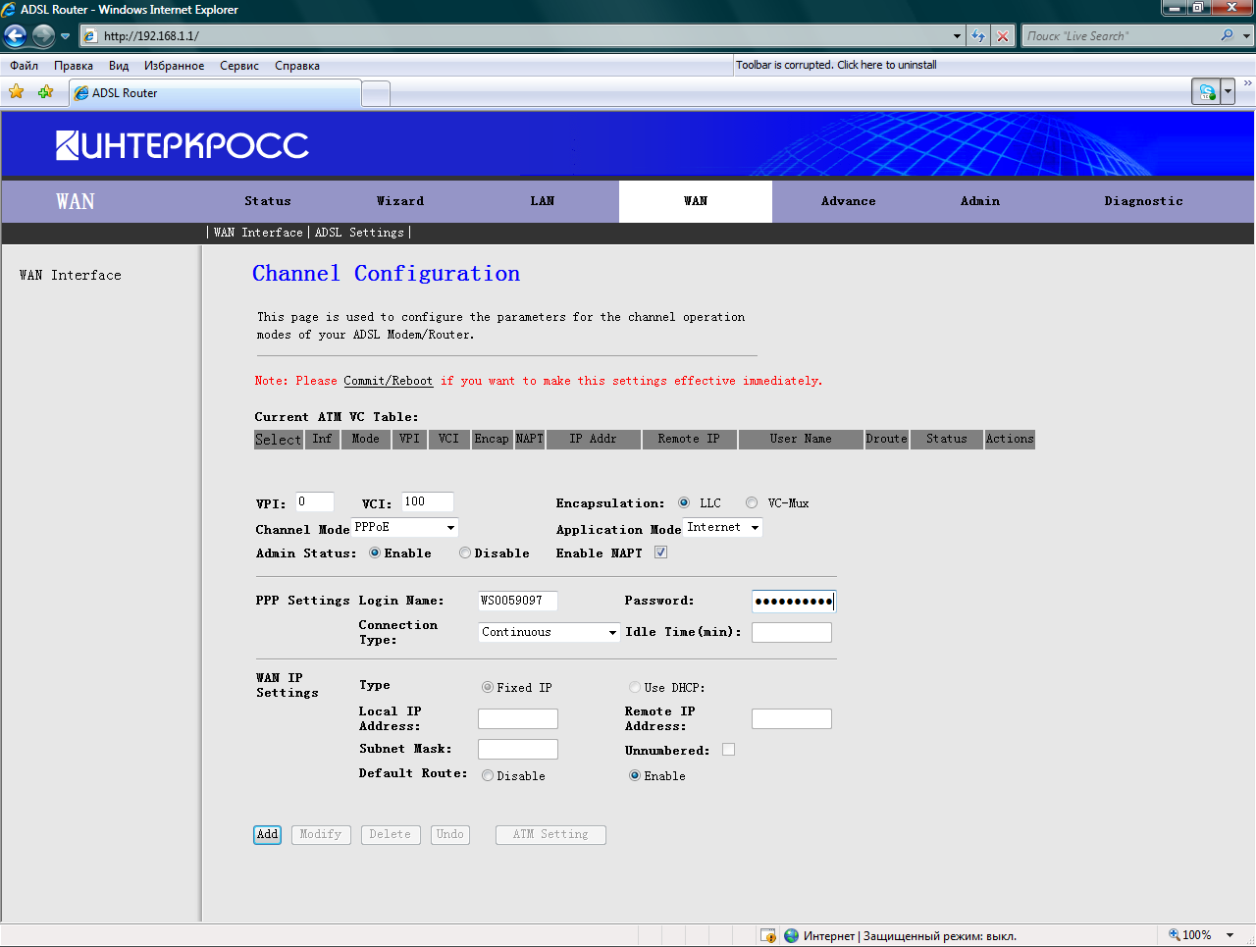Set Default Route to Disable

click(x=488, y=776)
